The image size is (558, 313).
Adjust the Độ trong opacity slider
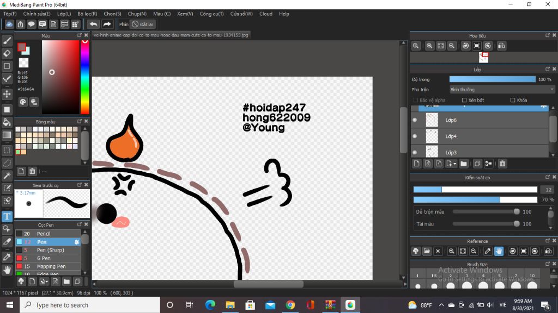492,79
